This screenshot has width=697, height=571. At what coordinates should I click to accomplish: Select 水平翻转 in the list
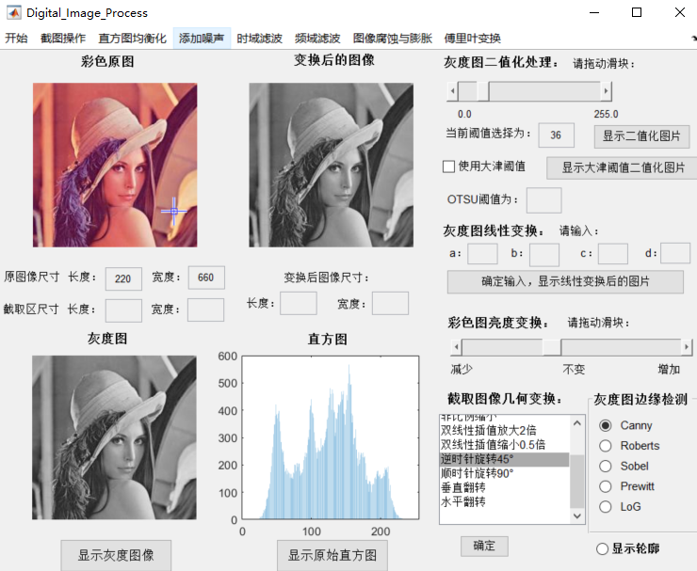click(x=505, y=501)
